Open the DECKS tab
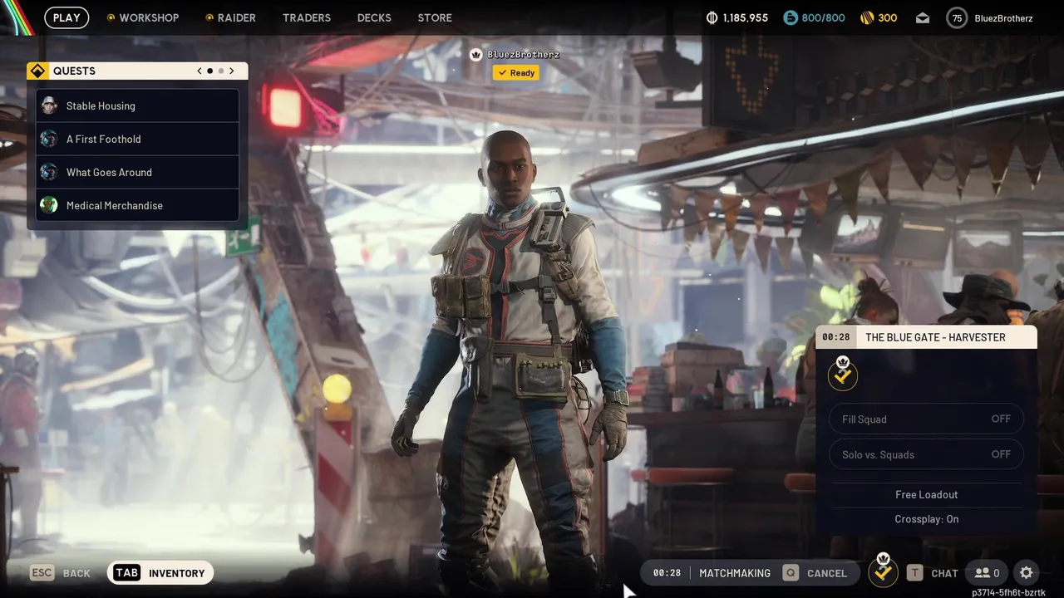 pos(374,17)
